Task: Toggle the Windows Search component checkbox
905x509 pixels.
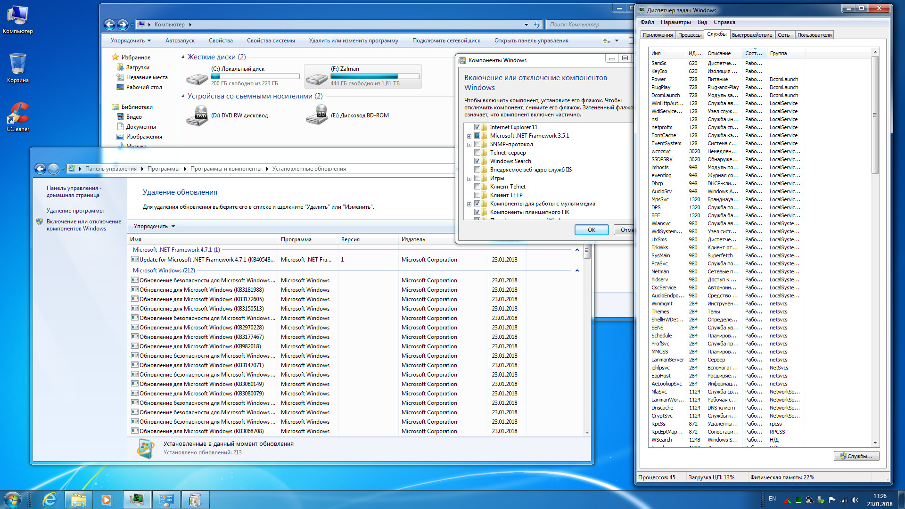Action: coord(477,161)
